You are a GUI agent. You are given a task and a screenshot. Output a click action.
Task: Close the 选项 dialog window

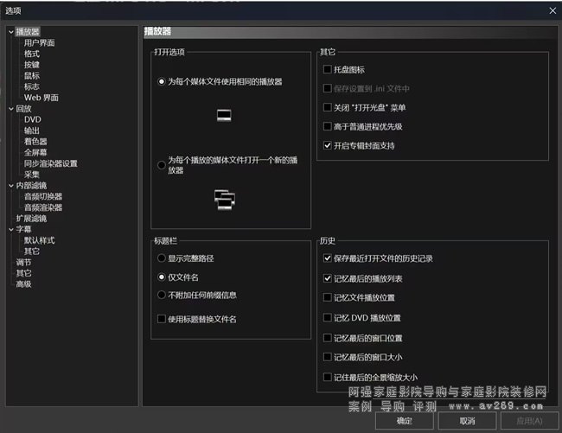[552, 10]
